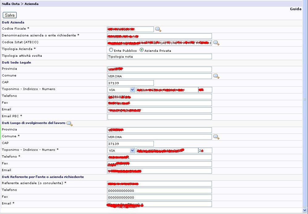308x214 pixels.
Task: Click the Denominazione azienda input field
Action: pyautogui.click(x=159, y=36)
